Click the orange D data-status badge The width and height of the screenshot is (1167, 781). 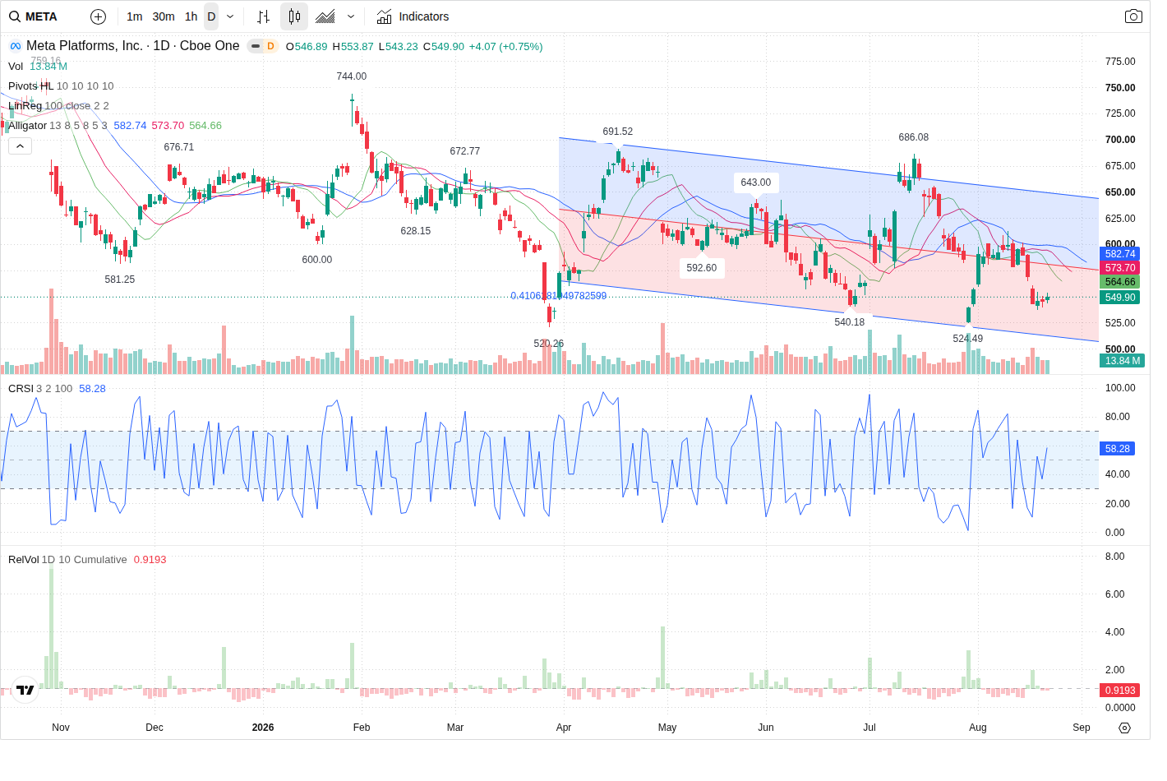(270, 46)
